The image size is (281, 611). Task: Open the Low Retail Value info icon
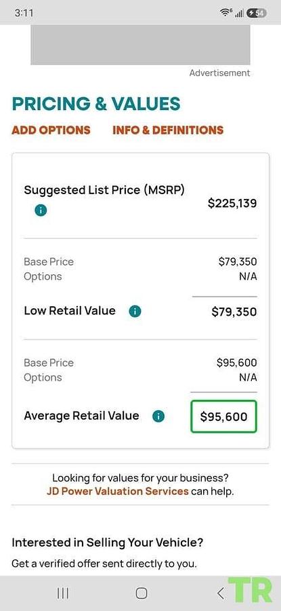135,311
